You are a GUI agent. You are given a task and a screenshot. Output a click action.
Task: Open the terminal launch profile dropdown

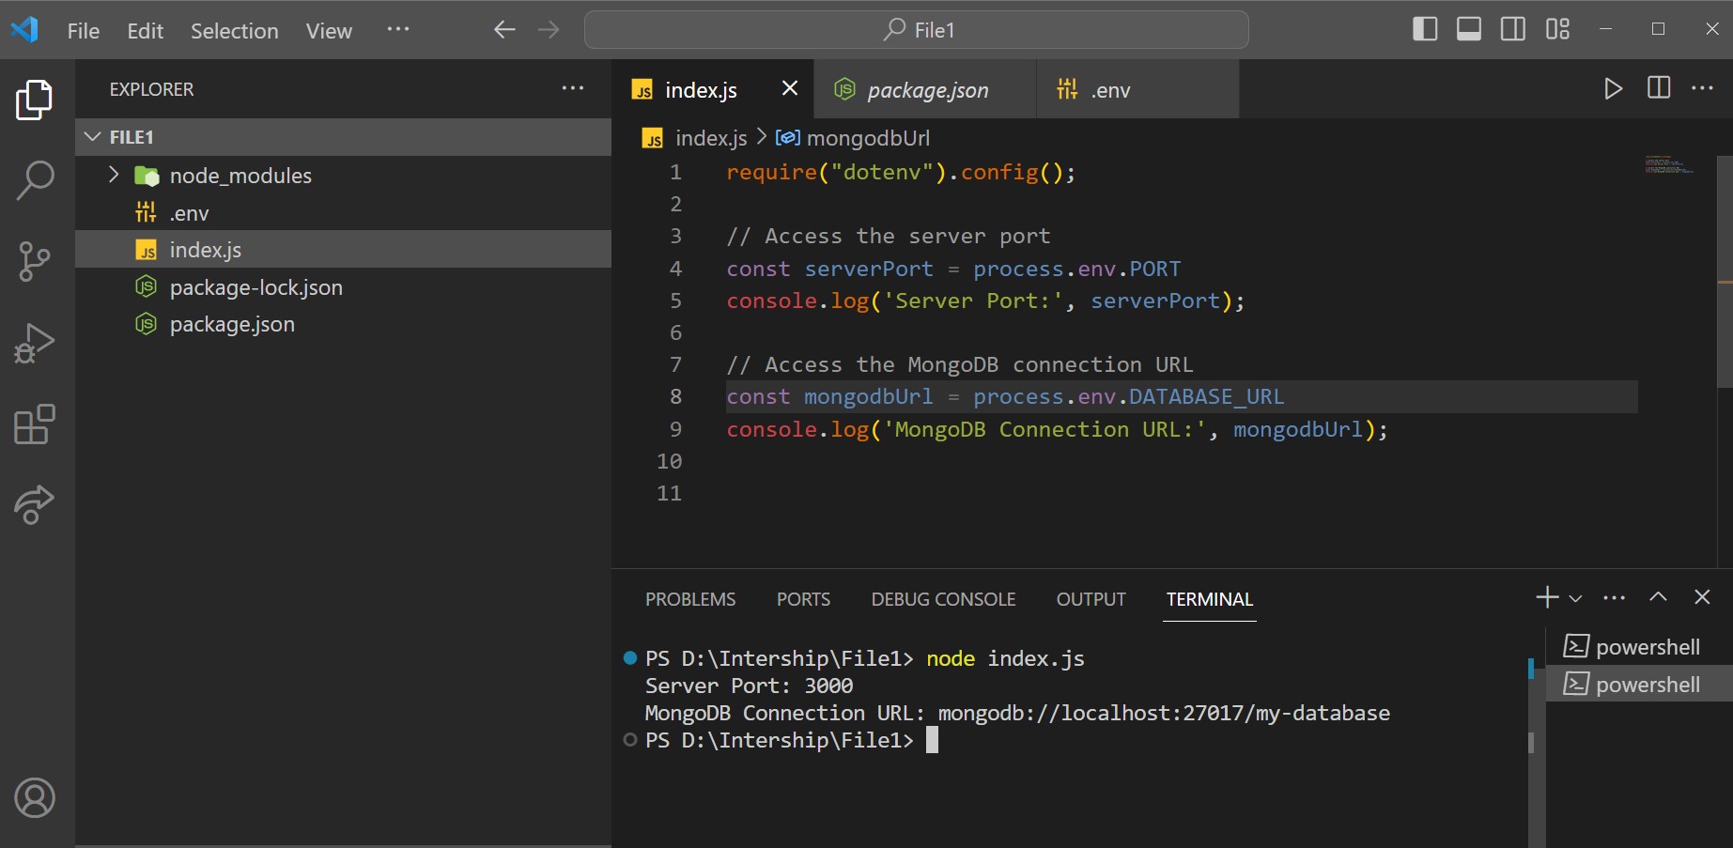point(1575,598)
